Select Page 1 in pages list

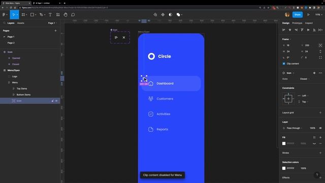pyautogui.click(x=11, y=37)
